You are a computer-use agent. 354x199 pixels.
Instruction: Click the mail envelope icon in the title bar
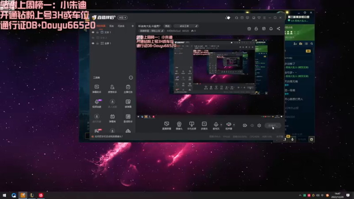coord(242,18)
